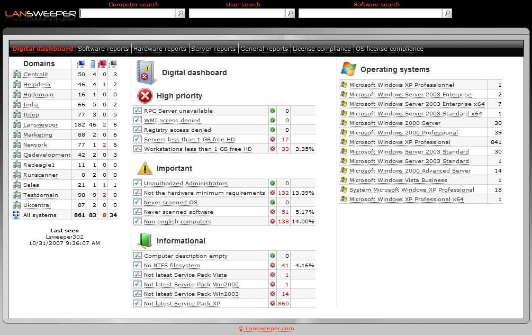The height and width of the screenshot is (335, 532).
Task: Open the Qadevelopment domain link
Action: point(47,155)
